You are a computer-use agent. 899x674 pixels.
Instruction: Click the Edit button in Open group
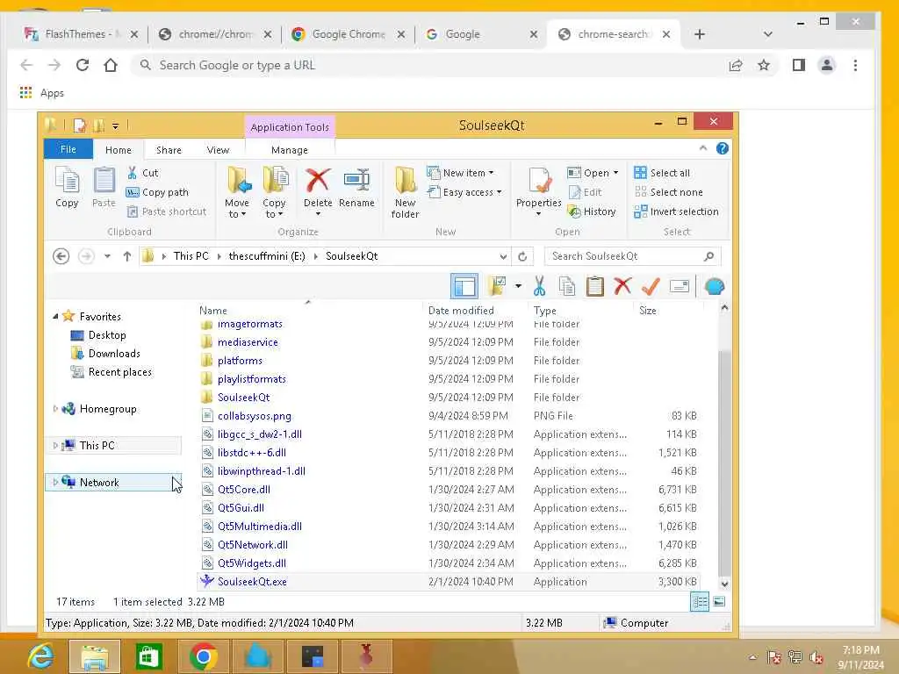585,192
